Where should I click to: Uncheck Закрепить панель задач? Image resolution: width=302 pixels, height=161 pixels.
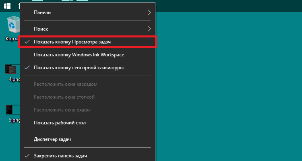[x=88, y=156]
